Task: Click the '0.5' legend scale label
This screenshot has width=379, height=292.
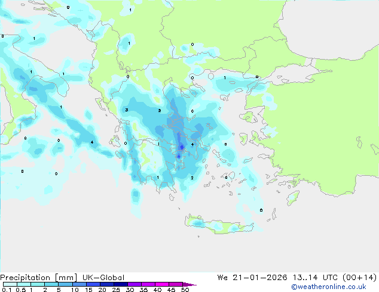Action: point(21,290)
